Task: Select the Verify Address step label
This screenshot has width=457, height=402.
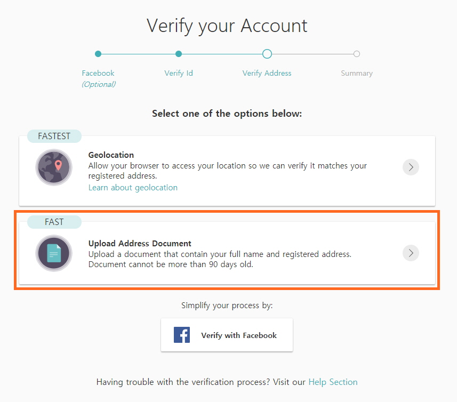Action: (x=267, y=73)
